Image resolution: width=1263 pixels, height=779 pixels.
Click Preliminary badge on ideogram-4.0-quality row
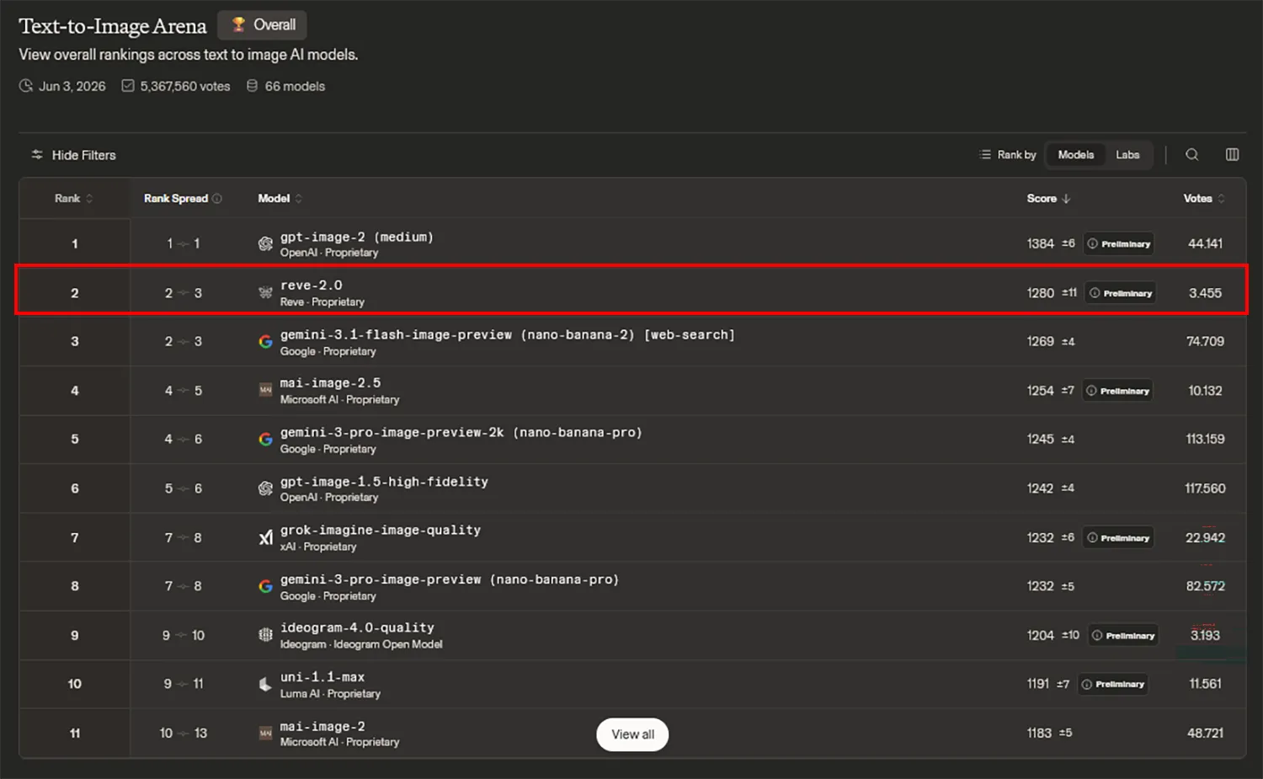pyautogui.click(x=1123, y=636)
